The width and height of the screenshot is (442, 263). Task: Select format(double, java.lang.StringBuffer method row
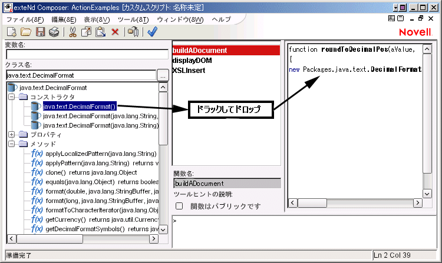click(x=102, y=191)
